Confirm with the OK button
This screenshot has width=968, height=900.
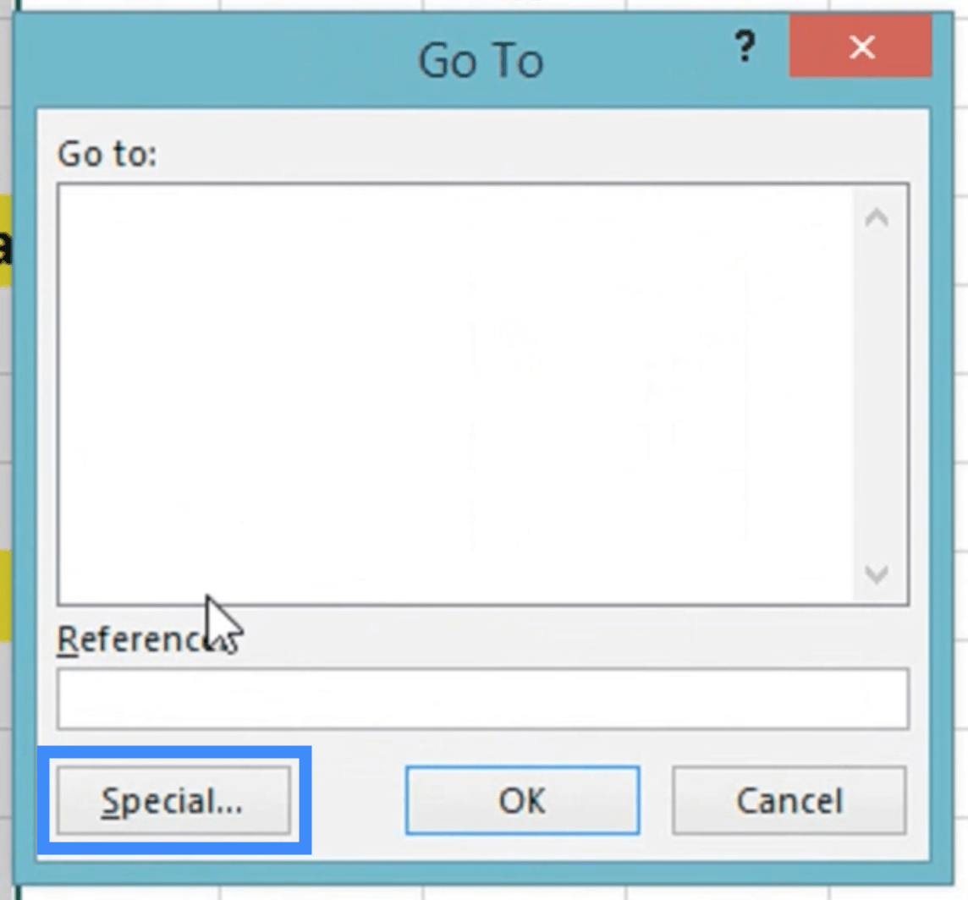coord(522,801)
